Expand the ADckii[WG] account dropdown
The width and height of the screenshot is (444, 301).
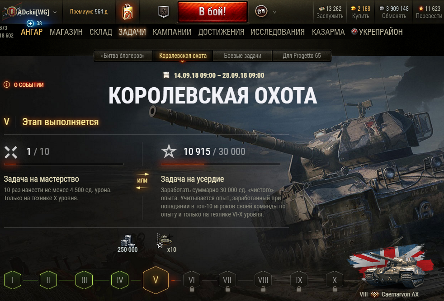coord(55,13)
